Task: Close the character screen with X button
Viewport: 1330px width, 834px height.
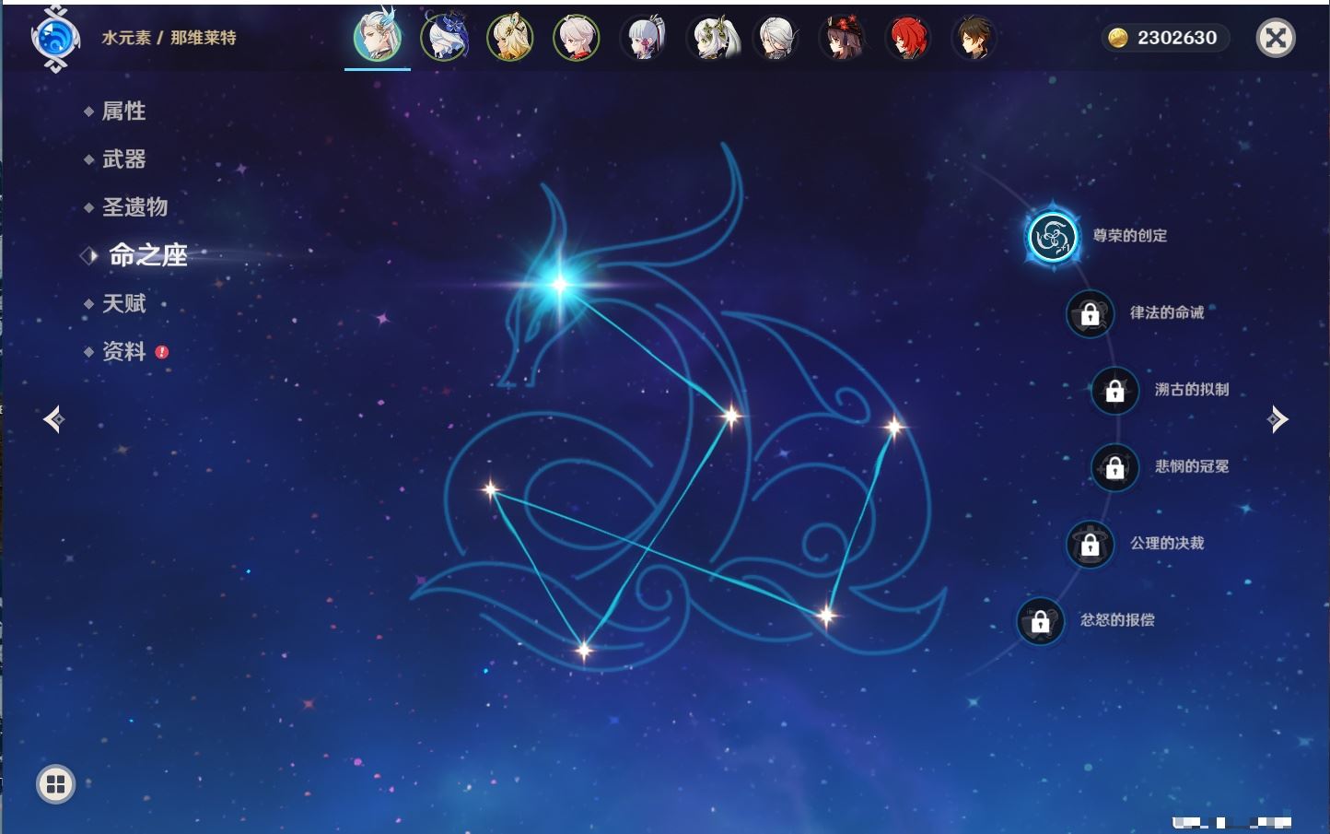Action: coord(1276,38)
